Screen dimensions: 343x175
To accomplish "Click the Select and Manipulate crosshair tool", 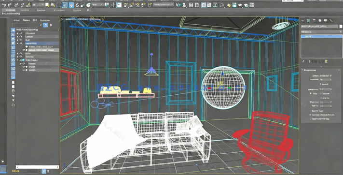I will coord(113,5).
